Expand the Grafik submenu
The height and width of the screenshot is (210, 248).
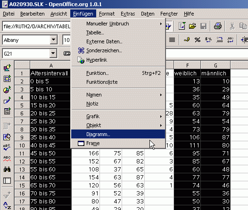pyautogui.click(x=161, y=116)
